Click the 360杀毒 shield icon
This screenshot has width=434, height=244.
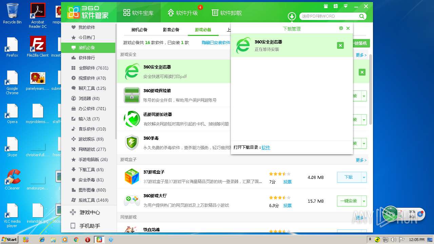click(132, 143)
